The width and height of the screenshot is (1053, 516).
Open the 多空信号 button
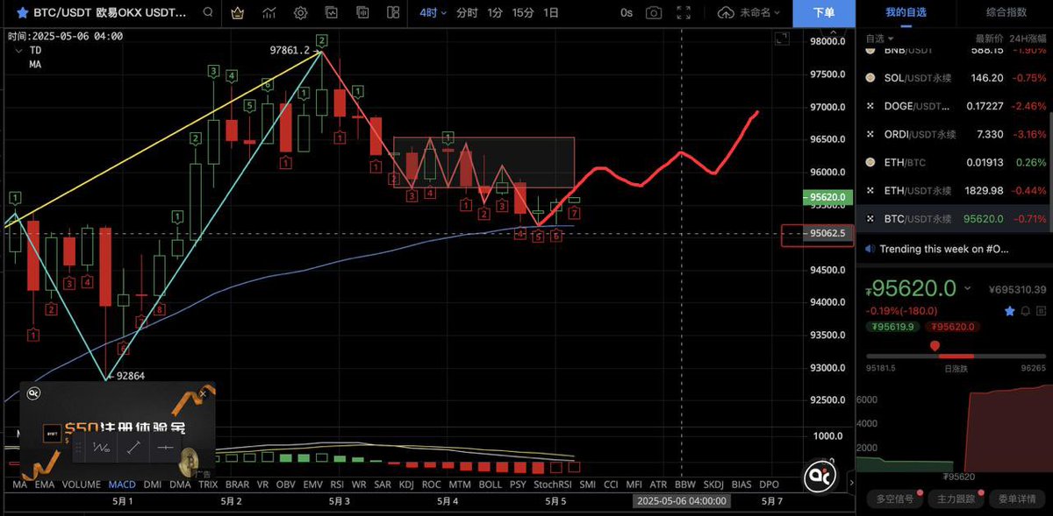pos(896,499)
